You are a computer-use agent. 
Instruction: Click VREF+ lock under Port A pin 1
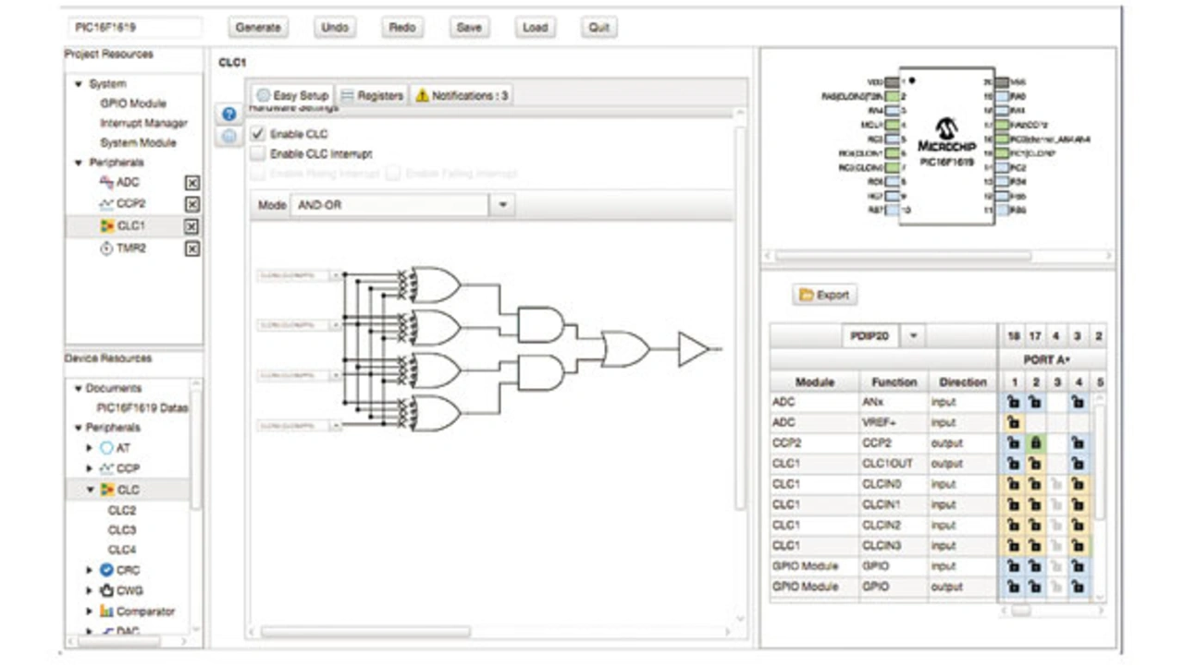(1012, 422)
